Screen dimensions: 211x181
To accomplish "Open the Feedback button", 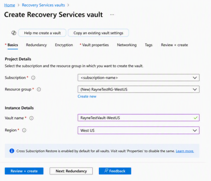I will 115,171.
